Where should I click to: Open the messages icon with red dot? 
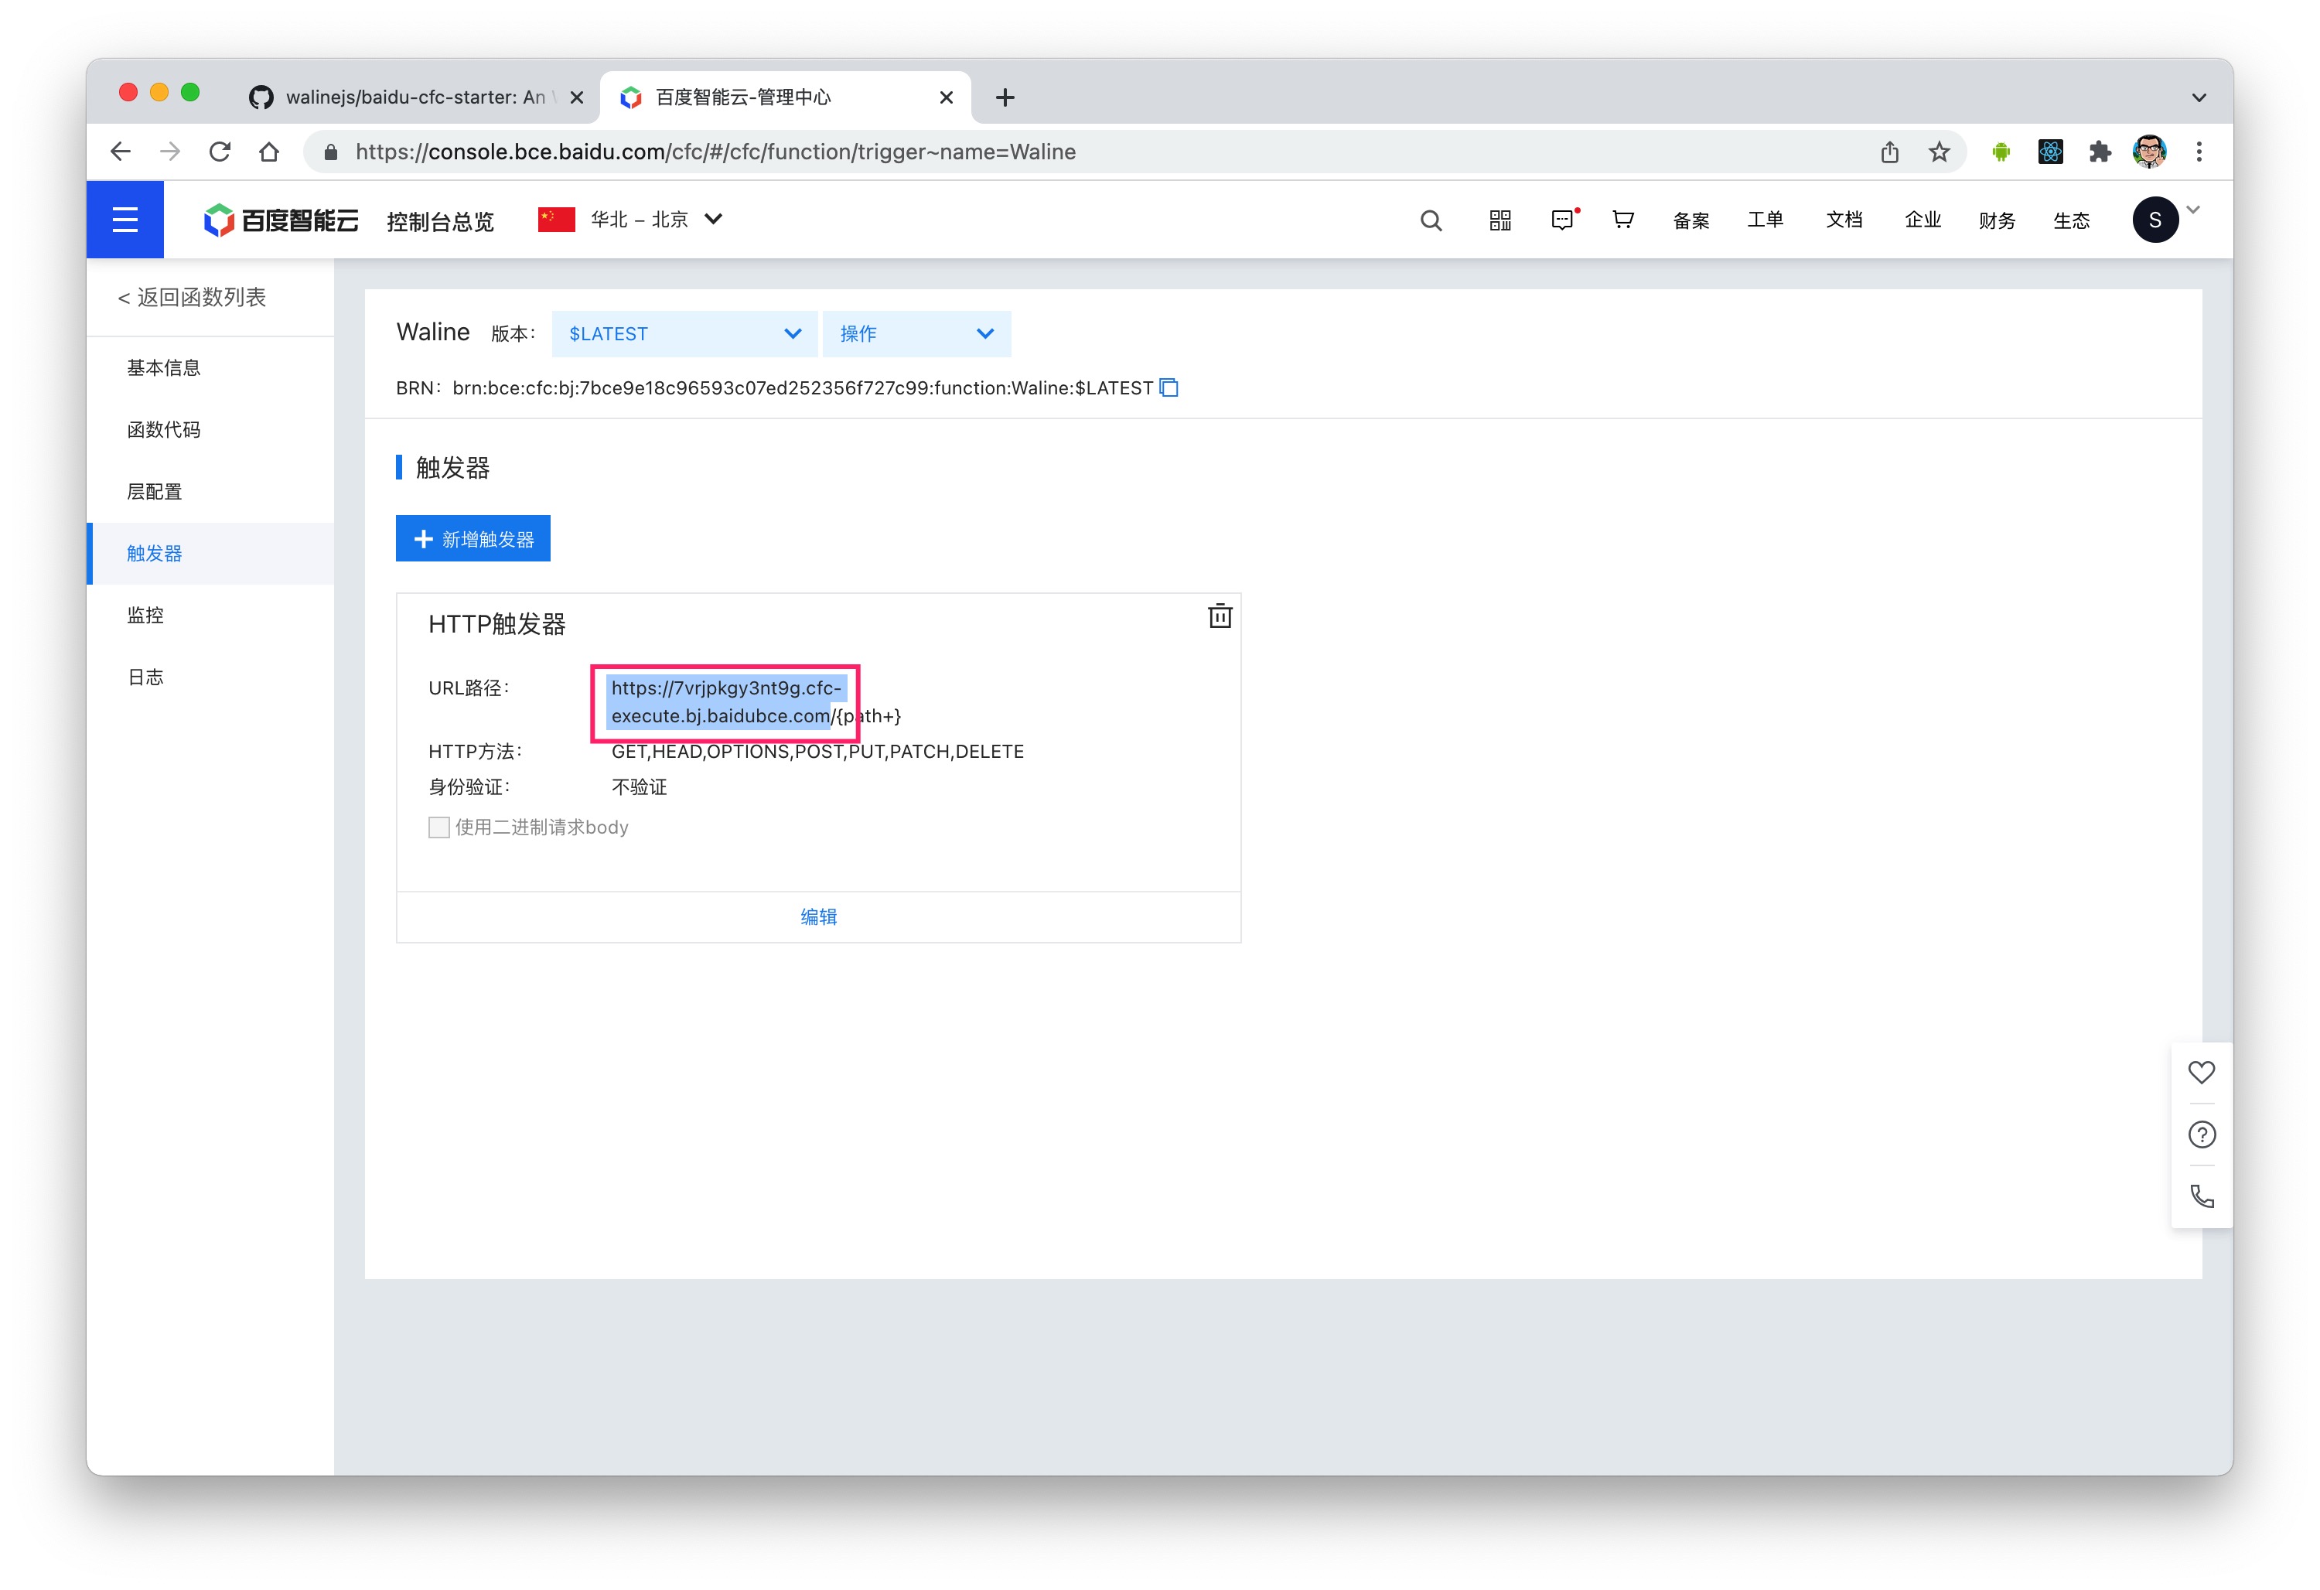pyautogui.click(x=1562, y=220)
